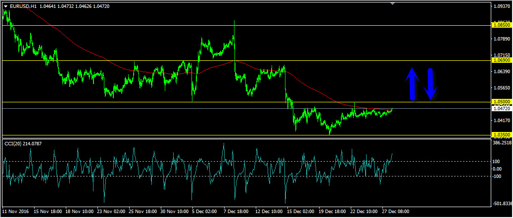Click the 0.00 level on CCI scale
Image resolution: width=513 pixels, height=218 pixels.
coord(498,169)
